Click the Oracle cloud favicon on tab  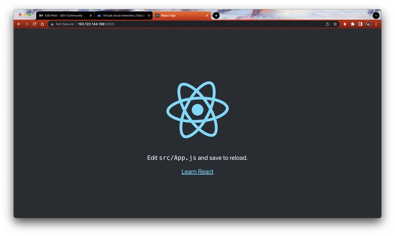99,16
